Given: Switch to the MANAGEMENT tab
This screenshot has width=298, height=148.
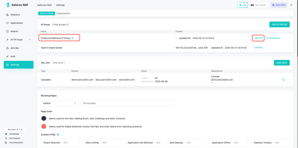Looking at the screenshot, I should point(64,13).
